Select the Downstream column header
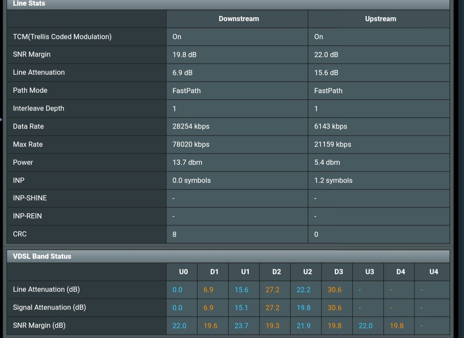This screenshot has width=464, height=338. (x=238, y=19)
